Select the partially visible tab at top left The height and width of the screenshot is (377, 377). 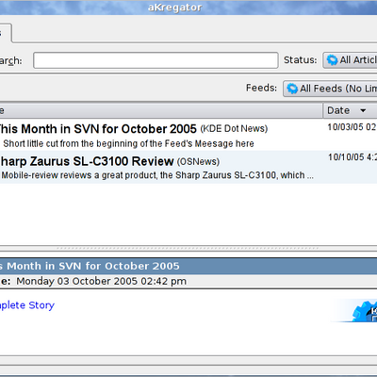click(x=6, y=33)
